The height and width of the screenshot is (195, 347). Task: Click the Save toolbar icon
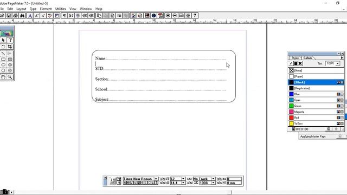[x=9, y=16]
